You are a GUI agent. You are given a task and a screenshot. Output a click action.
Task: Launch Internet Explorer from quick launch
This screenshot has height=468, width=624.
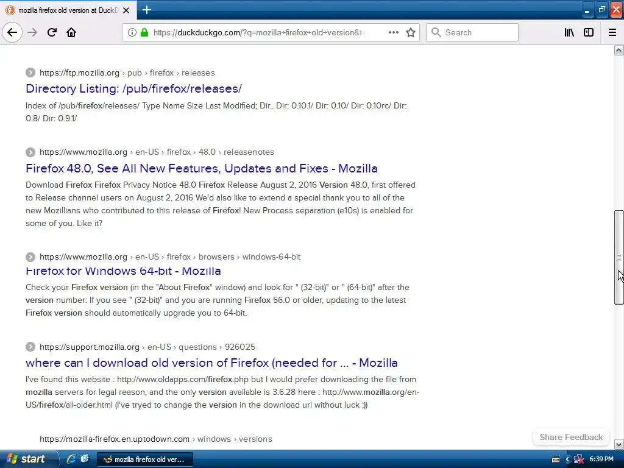tap(71, 459)
